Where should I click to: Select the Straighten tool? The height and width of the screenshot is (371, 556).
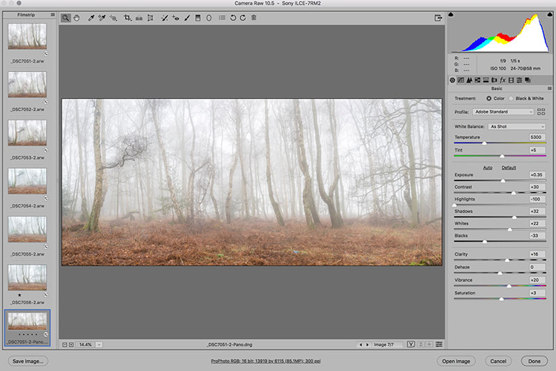click(139, 18)
